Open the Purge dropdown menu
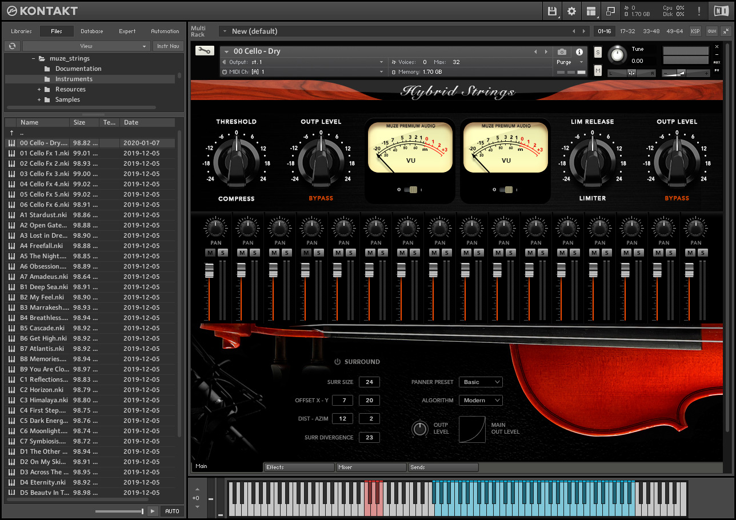 click(571, 62)
